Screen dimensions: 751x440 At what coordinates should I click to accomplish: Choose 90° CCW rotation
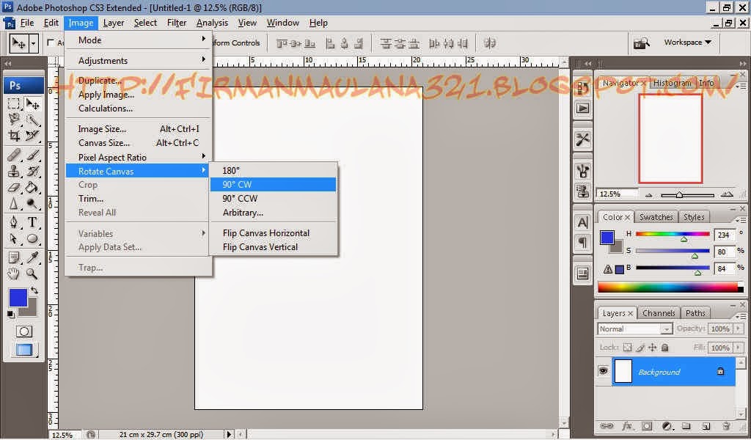click(273, 198)
